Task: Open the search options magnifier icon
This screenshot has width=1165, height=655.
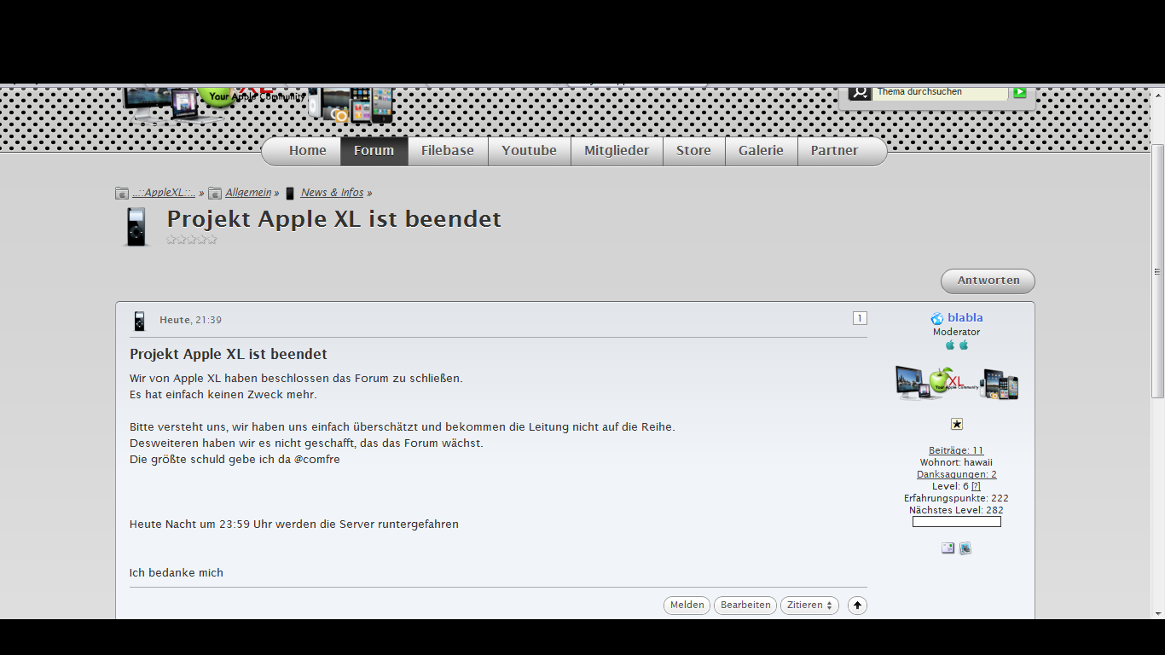Action: pyautogui.click(x=860, y=92)
